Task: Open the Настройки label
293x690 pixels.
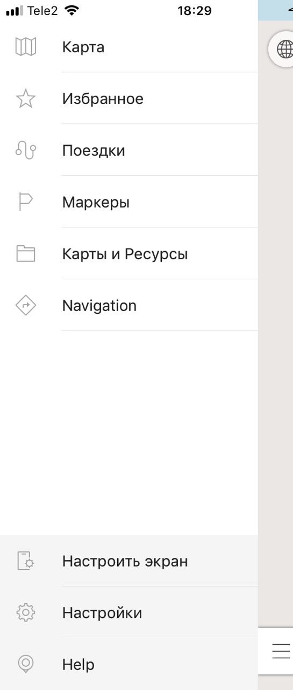Action: [x=102, y=613]
